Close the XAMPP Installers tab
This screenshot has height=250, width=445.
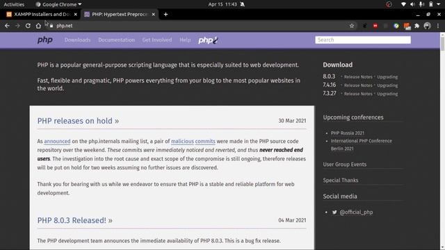[76, 14]
